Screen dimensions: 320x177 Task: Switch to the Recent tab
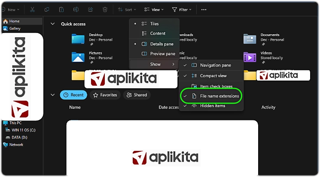(73, 95)
